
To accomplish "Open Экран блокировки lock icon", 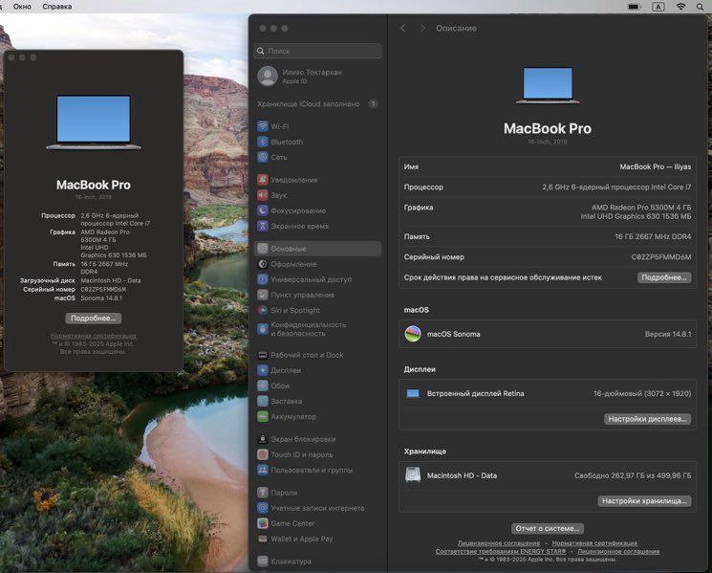I will coord(263,439).
